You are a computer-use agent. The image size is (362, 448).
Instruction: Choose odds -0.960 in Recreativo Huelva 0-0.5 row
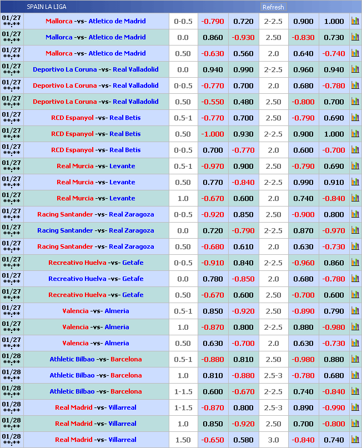coord(303,263)
